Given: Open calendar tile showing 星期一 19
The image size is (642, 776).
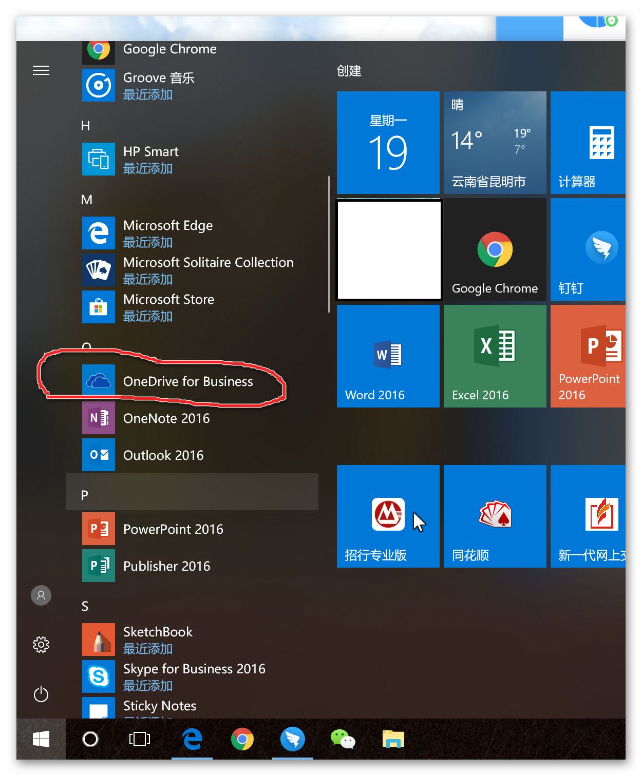Looking at the screenshot, I should tap(388, 143).
